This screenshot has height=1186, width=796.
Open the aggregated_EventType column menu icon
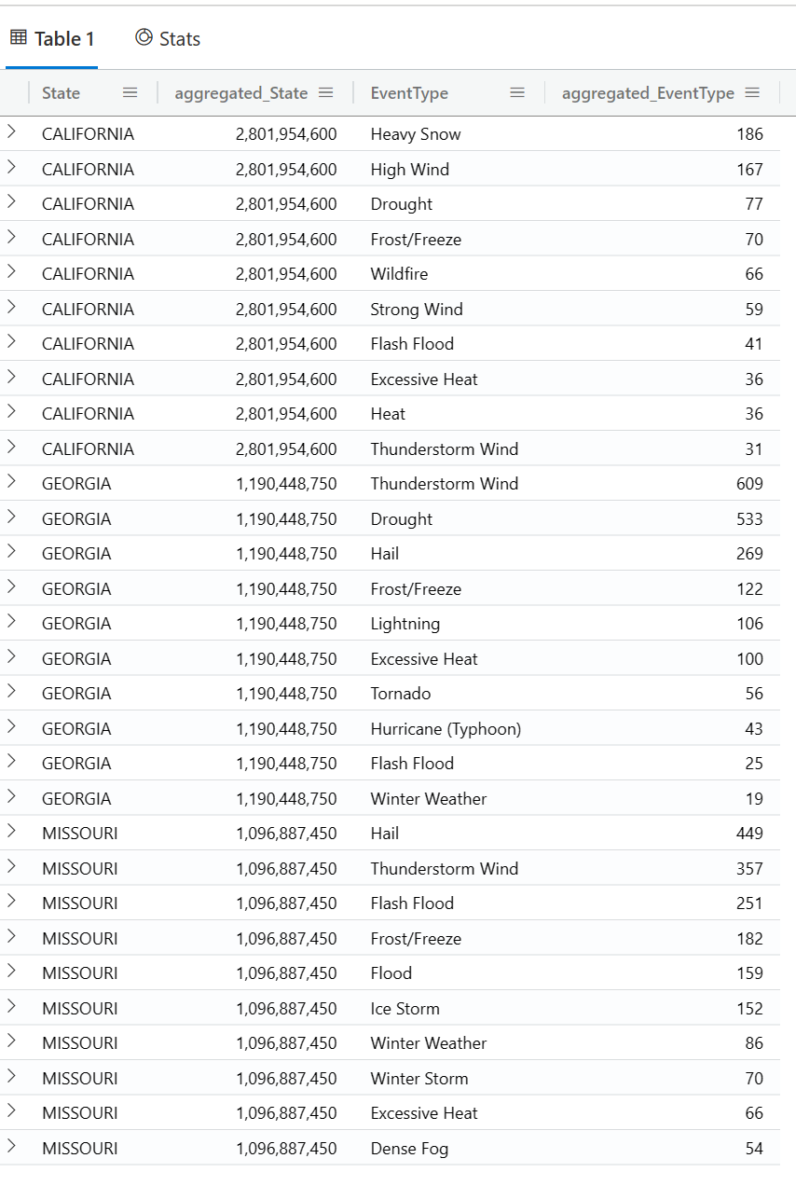pos(752,93)
